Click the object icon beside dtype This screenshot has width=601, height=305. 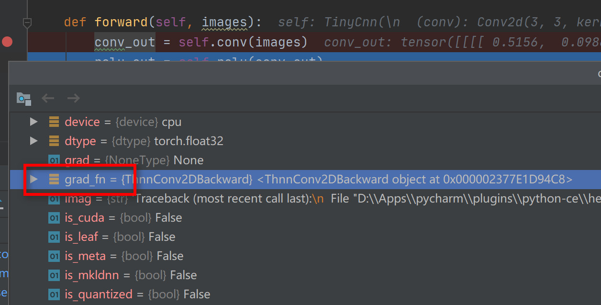click(54, 141)
